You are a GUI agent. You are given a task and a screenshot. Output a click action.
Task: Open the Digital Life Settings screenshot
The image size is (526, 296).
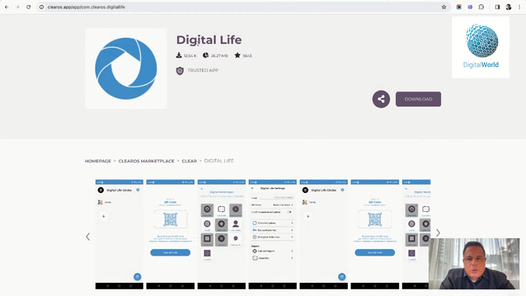tap(272, 234)
